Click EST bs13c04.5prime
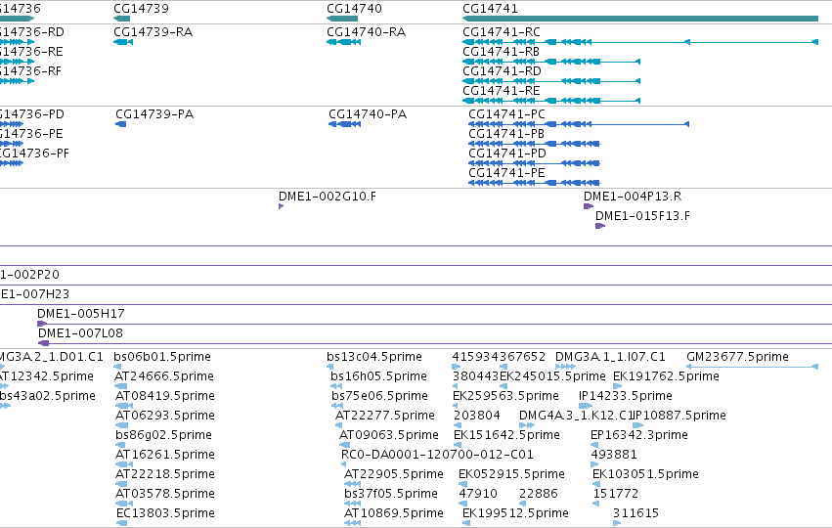Image resolution: width=832 pixels, height=528 pixels. click(374, 357)
